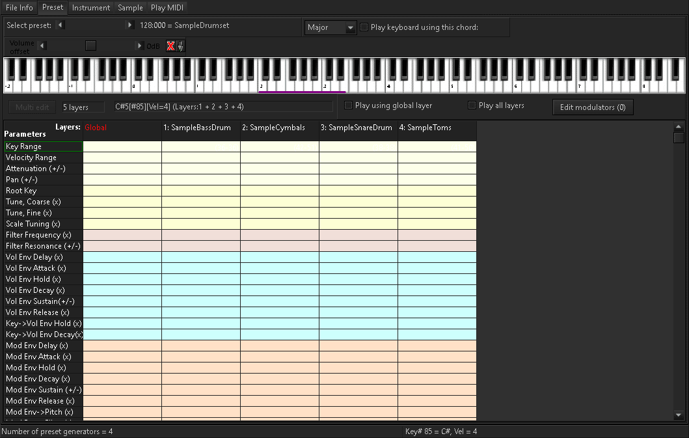689x438 pixels.
Task: Open the Major chord dropdown
Action: click(351, 28)
